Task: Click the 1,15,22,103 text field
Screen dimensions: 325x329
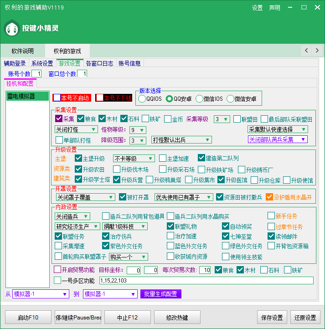Action: (x=206, y=281)
